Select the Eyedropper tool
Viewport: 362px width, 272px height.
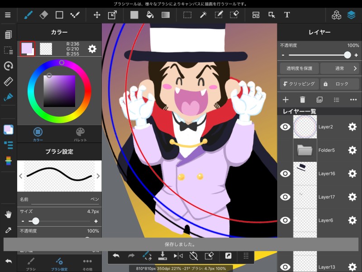pos(8,230)
